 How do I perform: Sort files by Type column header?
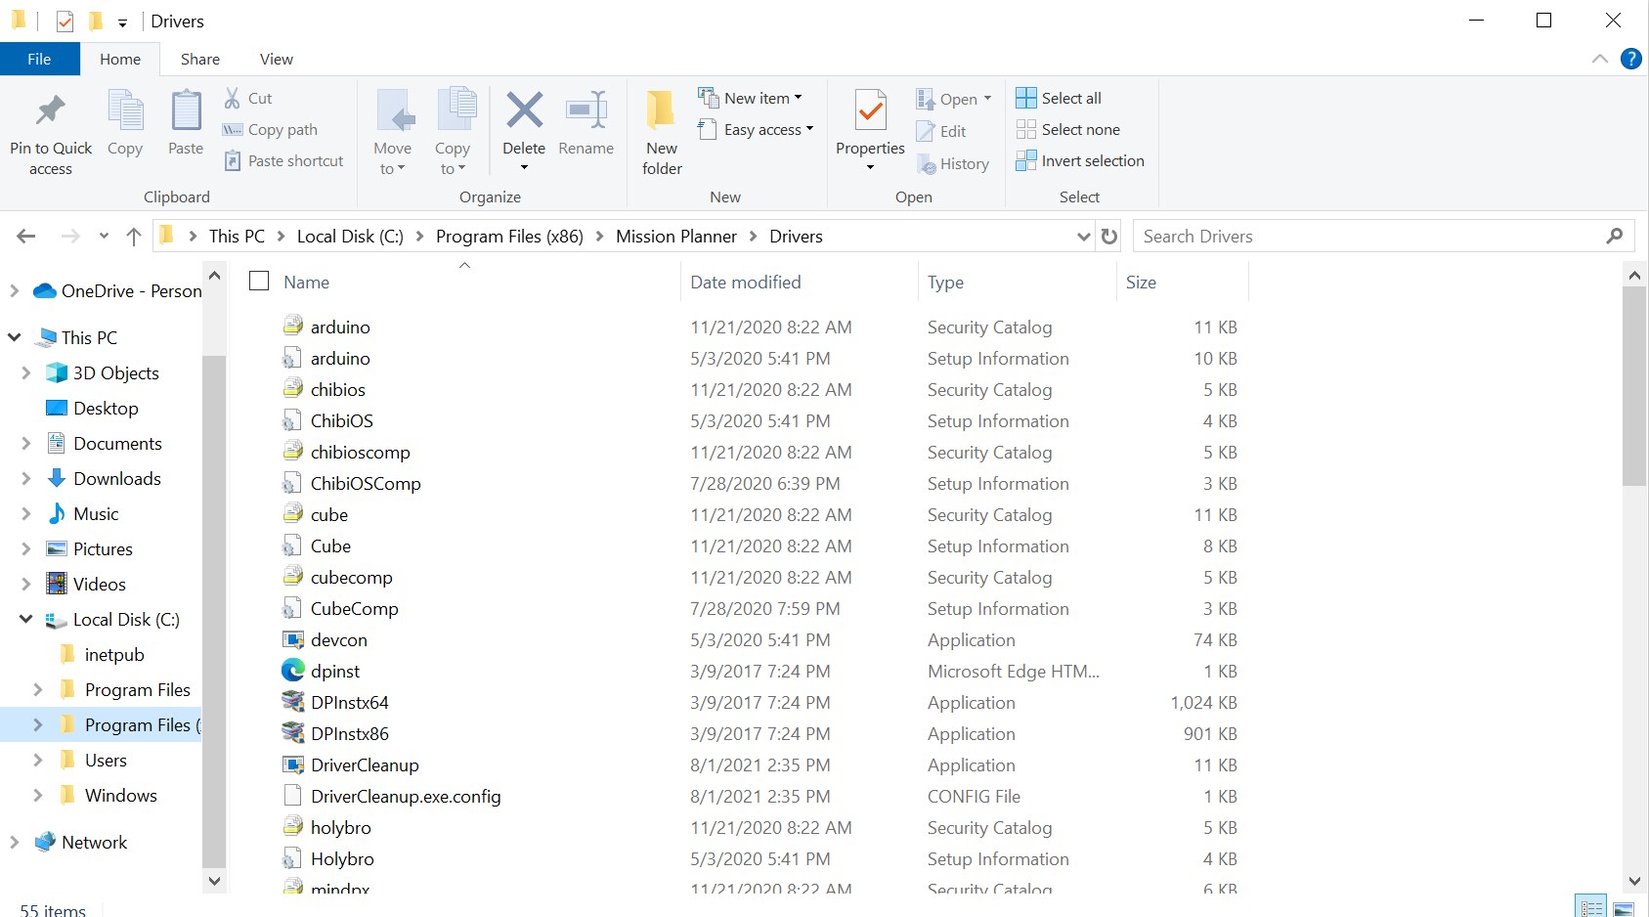click(x=1017, y=282)
